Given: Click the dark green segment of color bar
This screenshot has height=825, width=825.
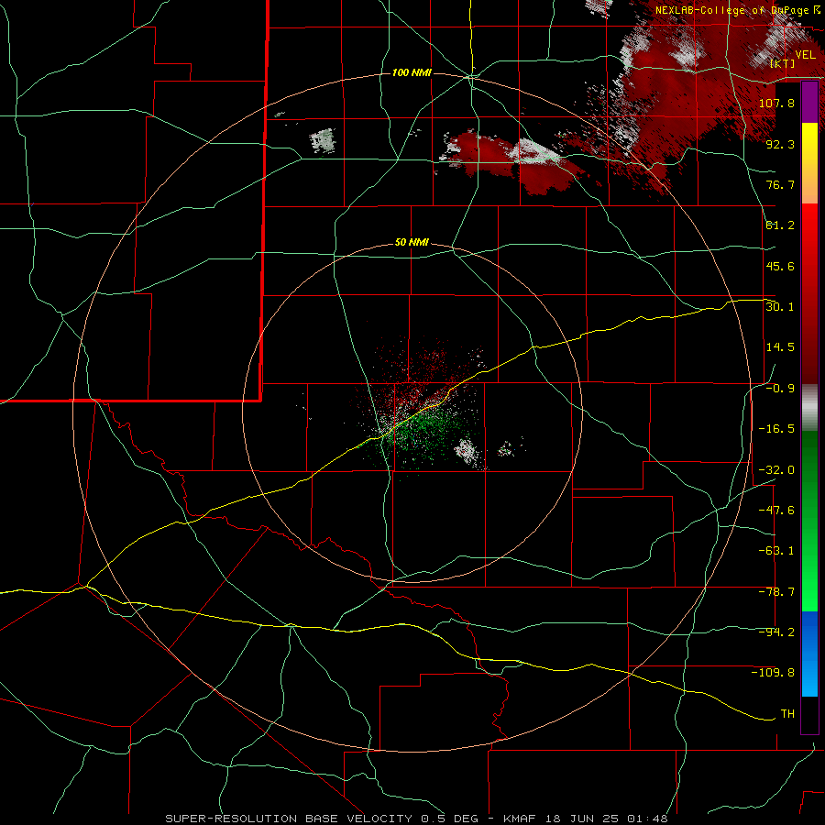Looking at the screenshot, I should pyautogui.click(x=809, y=476).
